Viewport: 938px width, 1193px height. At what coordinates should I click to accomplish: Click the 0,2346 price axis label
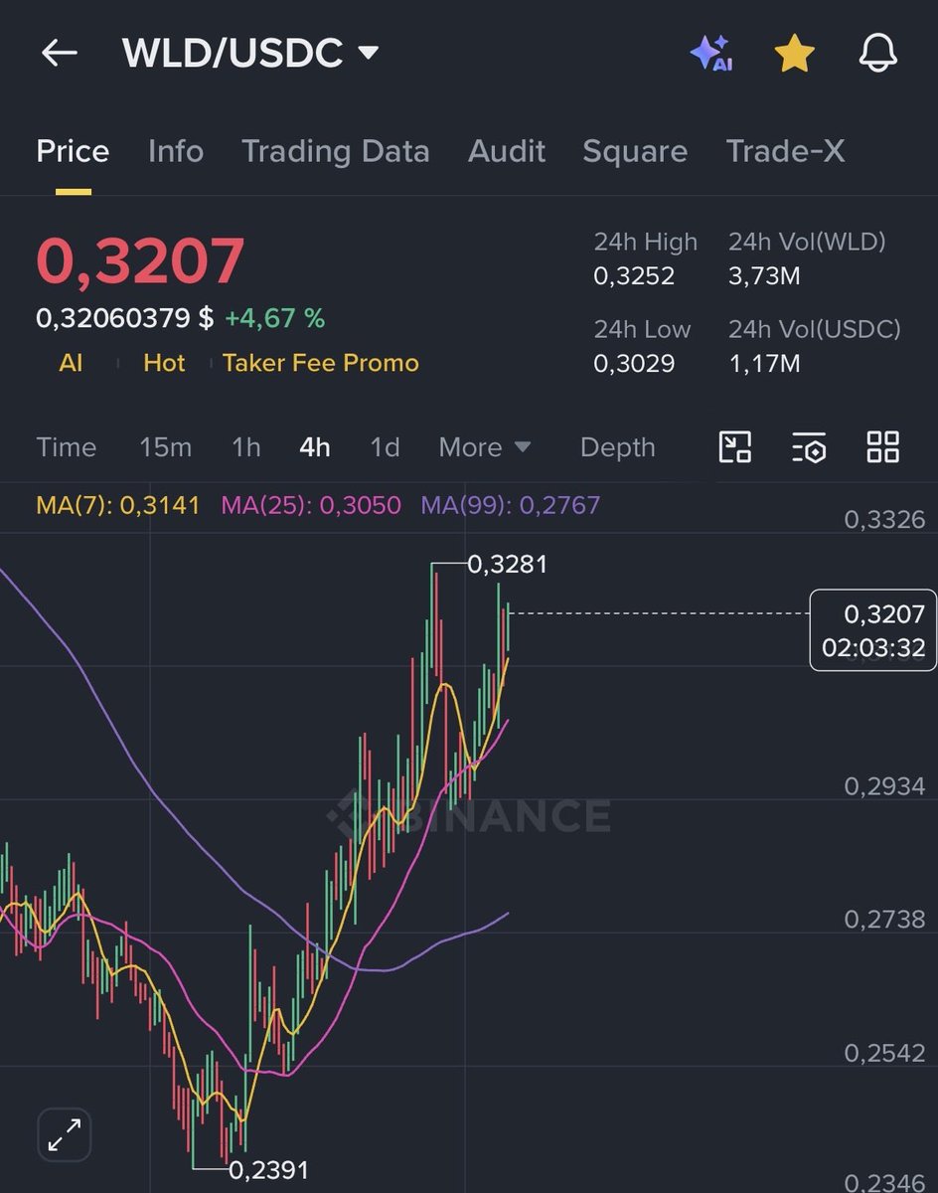point(884,1182)
